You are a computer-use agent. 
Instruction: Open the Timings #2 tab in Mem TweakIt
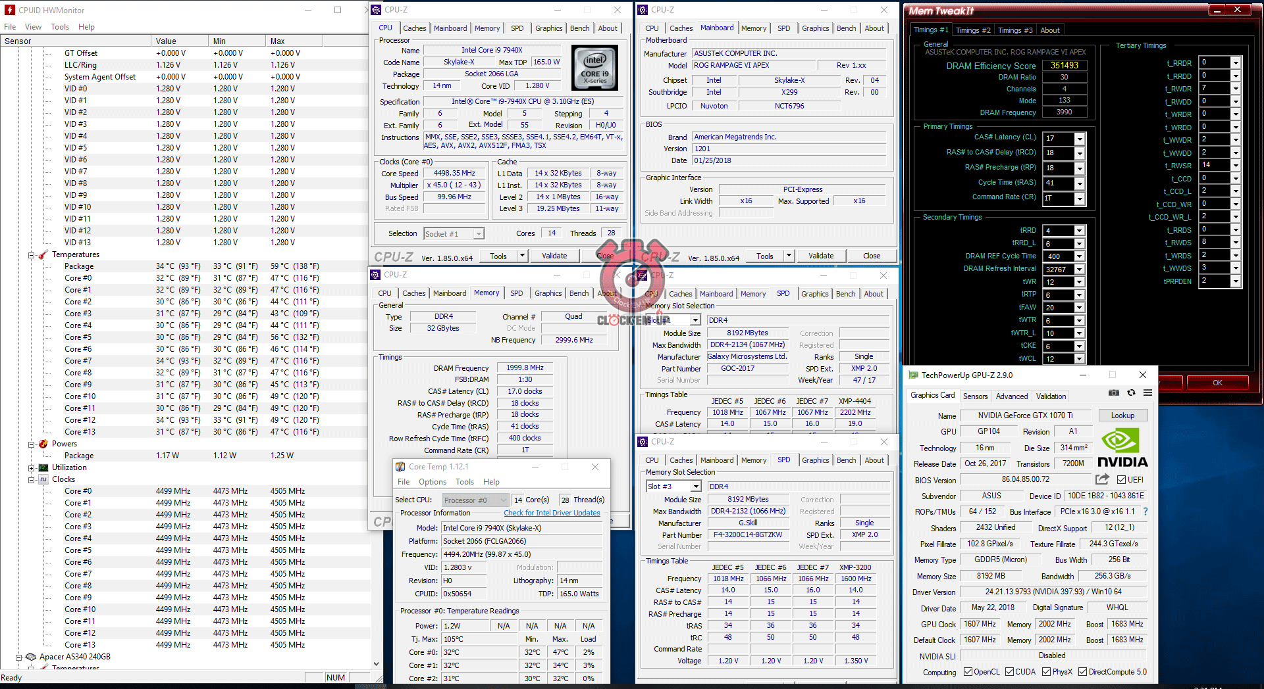click(973, 30)
